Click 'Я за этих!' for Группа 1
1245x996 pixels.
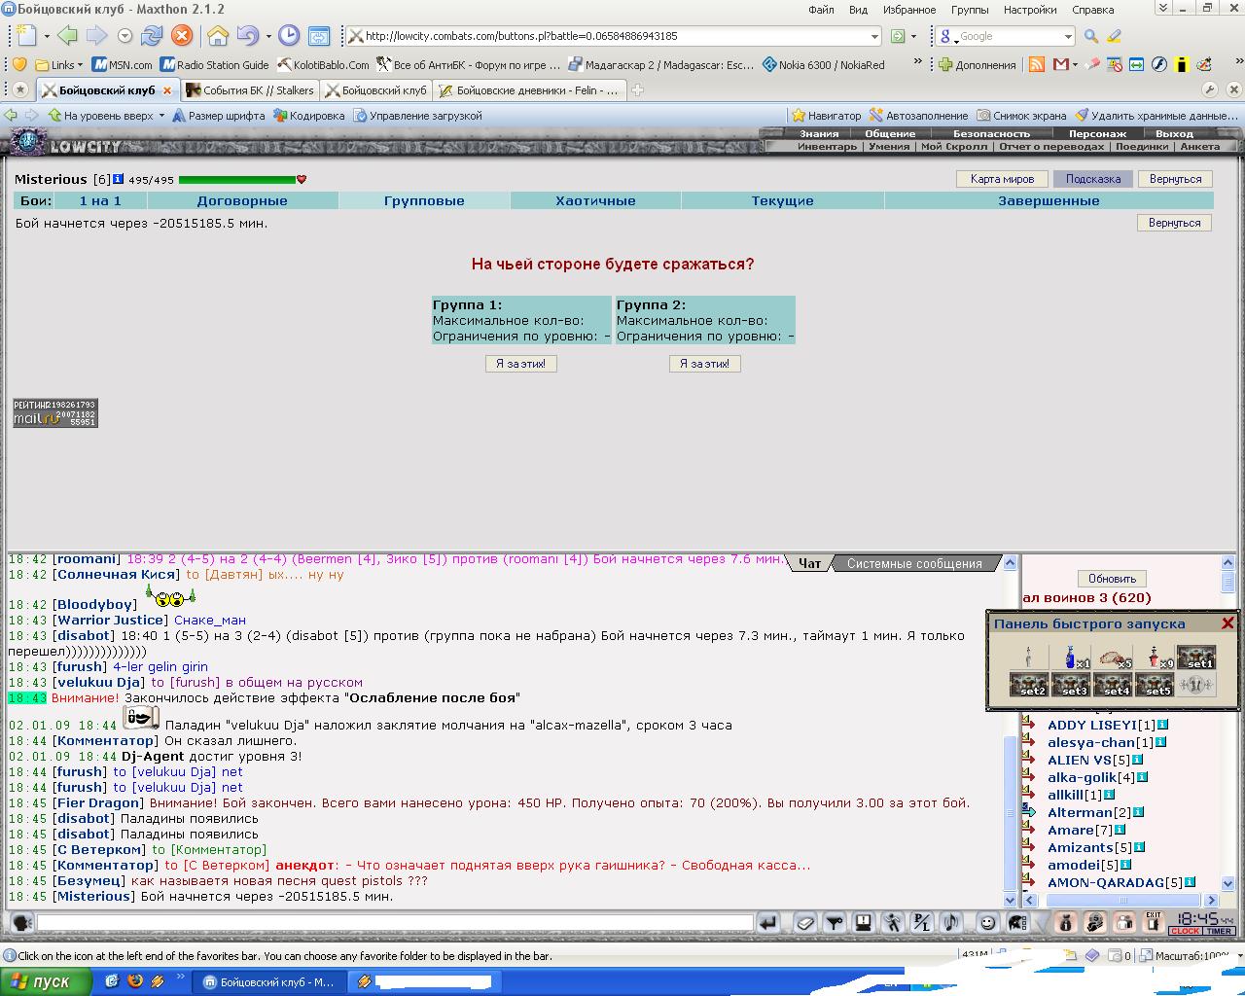pos(521,364)
